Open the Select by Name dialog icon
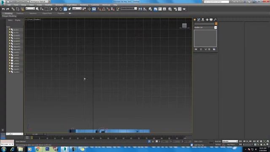This screenshot has height=152, width=270. [42, 9]
